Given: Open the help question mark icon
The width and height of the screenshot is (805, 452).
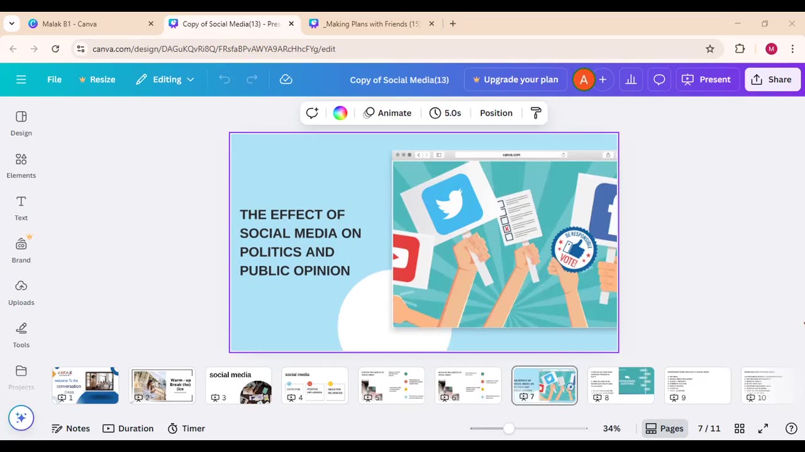Looking at the screenshot, I should click(x=792, y=429).
